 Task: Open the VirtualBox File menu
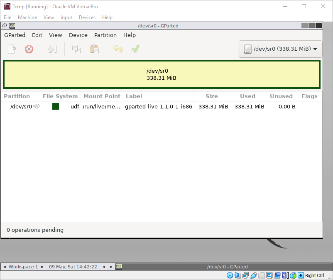[x=7, y=17]
